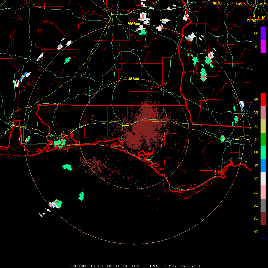Click the 'HR' legend label
Screen dimensions: 268x268
255,139
